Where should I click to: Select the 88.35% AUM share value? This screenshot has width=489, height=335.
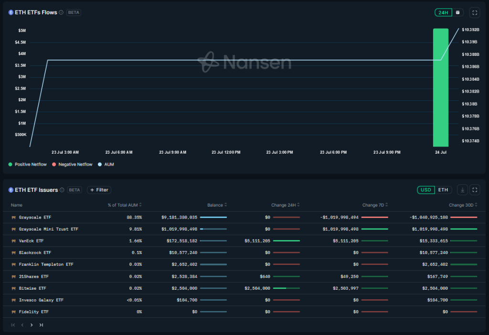[134, 217]
